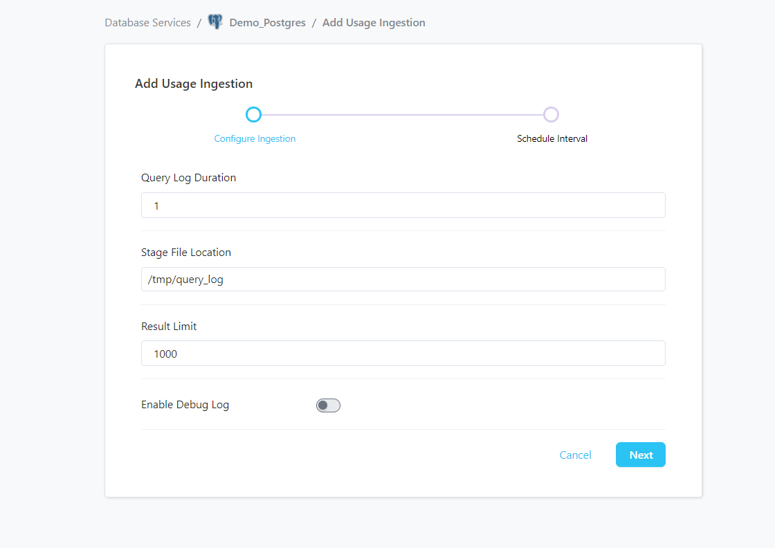Click the Result Limit label

[169, 327]
